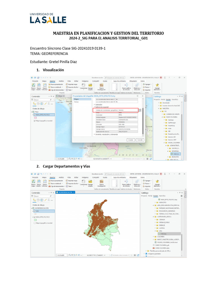Click pause drawing icon in Vías screenshot
217x289 pixels.
coord(135,255)
